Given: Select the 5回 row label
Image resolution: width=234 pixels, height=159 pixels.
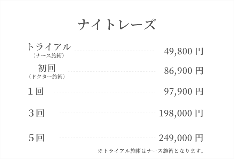Looking at the screenshot, I should point(36,138).
